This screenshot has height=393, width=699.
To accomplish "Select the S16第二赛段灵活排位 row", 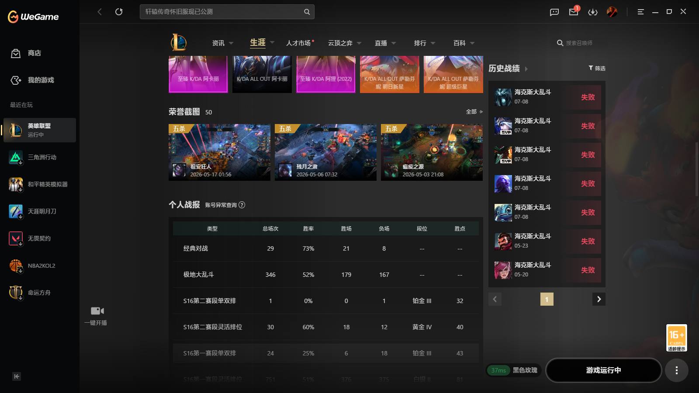I will coord(326,327).
